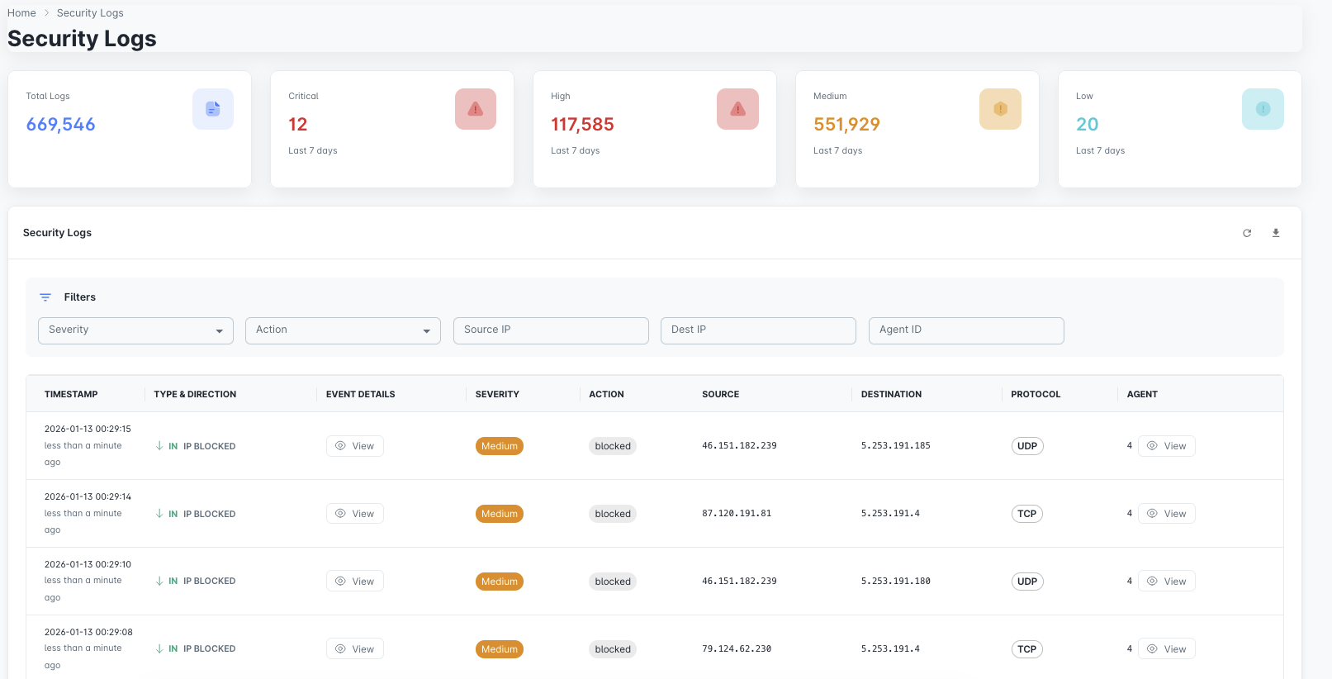
Task: Click inbound arrow icon for 00:29:10 row
Action: pyautogui.click(x=159, y=582)
